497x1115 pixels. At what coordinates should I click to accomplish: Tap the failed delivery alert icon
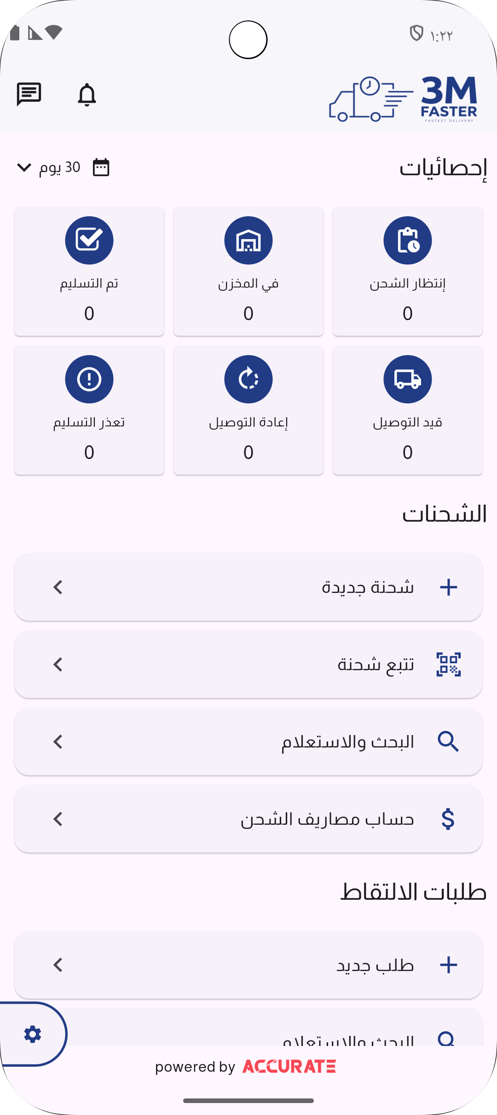[x=89, y=379]
